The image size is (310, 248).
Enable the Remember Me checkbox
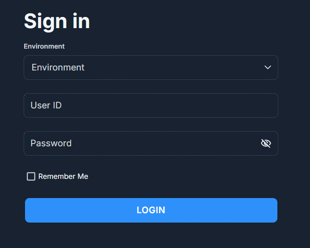(31, 177)
